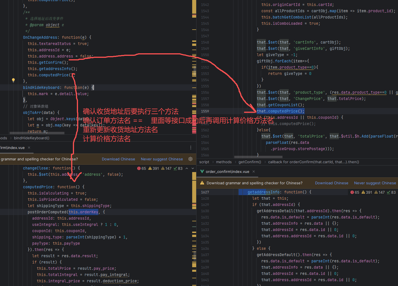
Task: Click the horizontal scrollbar of the upper-left editor
Action: pyautogui.click(x=37, y=133)
